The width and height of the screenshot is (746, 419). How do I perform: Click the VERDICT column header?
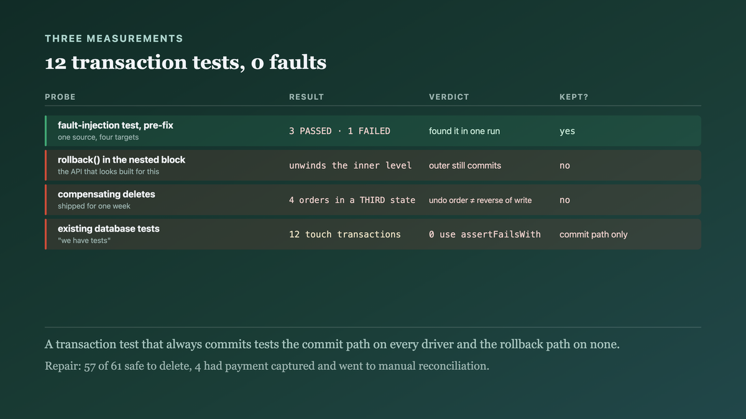click(x=449, y=97)
